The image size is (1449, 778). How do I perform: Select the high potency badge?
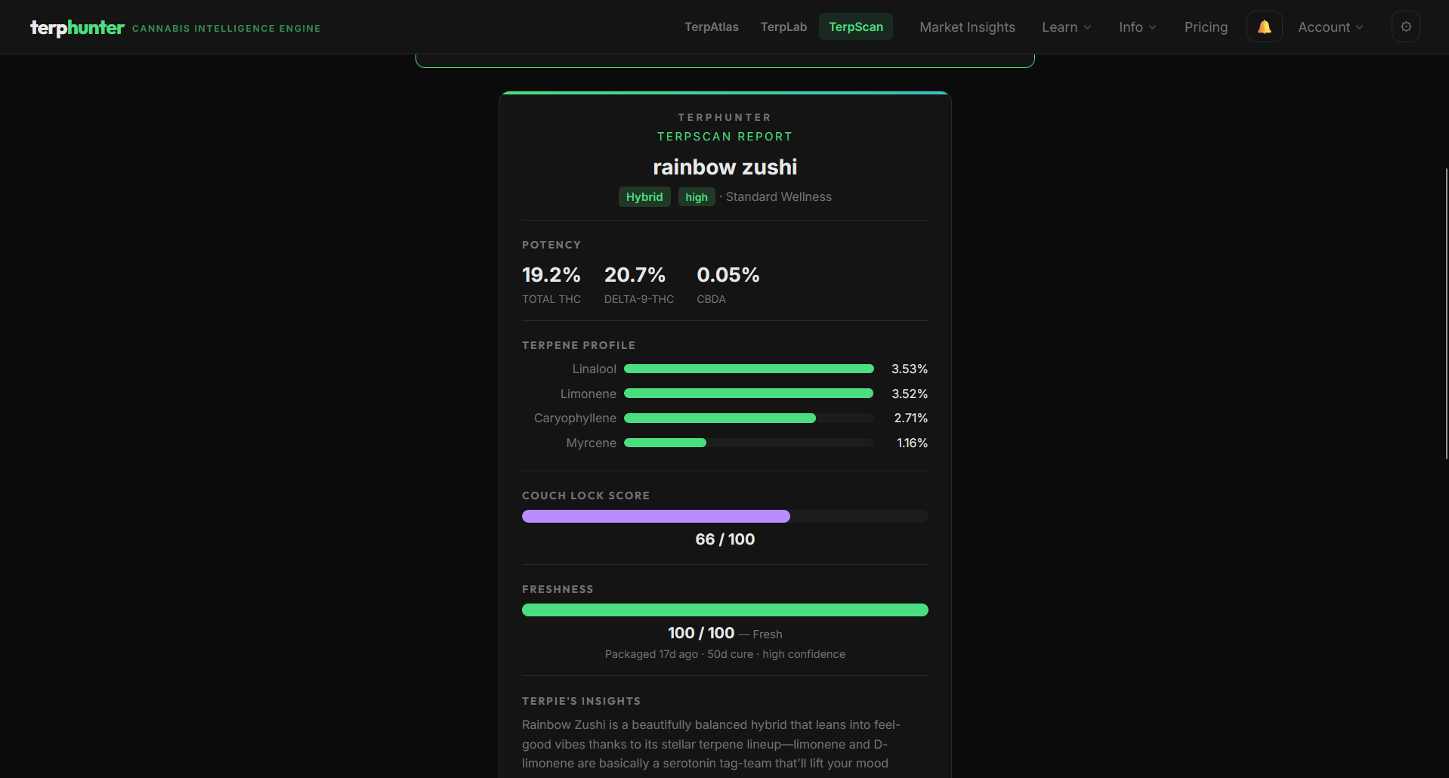click(x=696, y=196)
